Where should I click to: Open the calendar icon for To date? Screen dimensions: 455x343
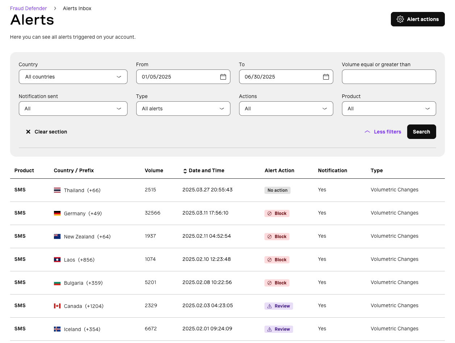click(326, 76)
